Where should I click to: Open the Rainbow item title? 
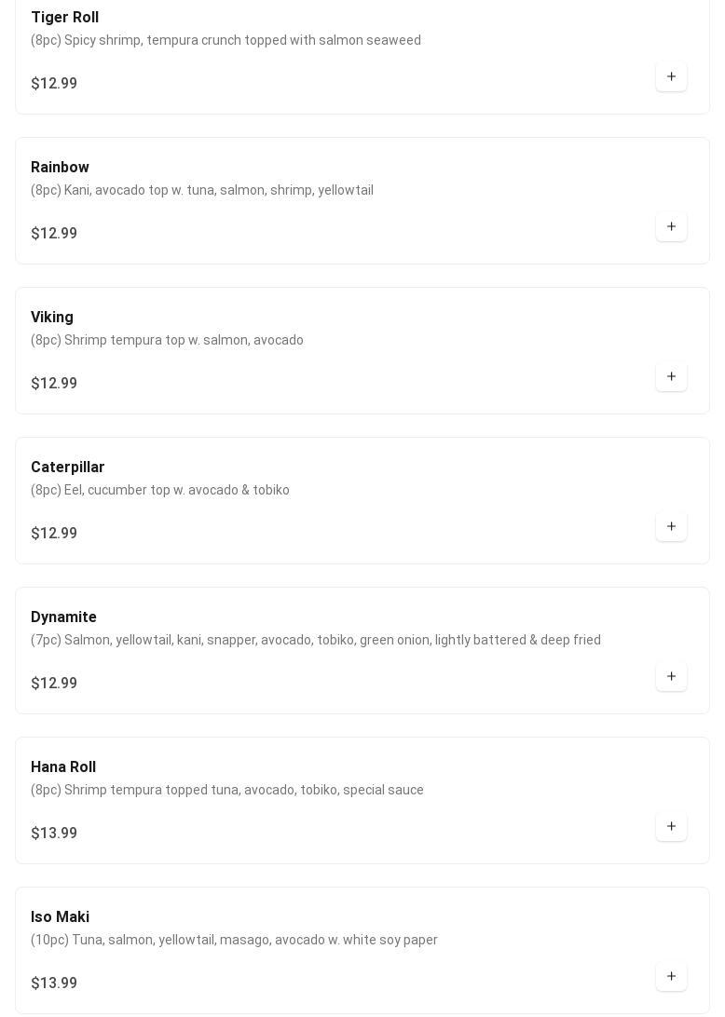point(60,168)
